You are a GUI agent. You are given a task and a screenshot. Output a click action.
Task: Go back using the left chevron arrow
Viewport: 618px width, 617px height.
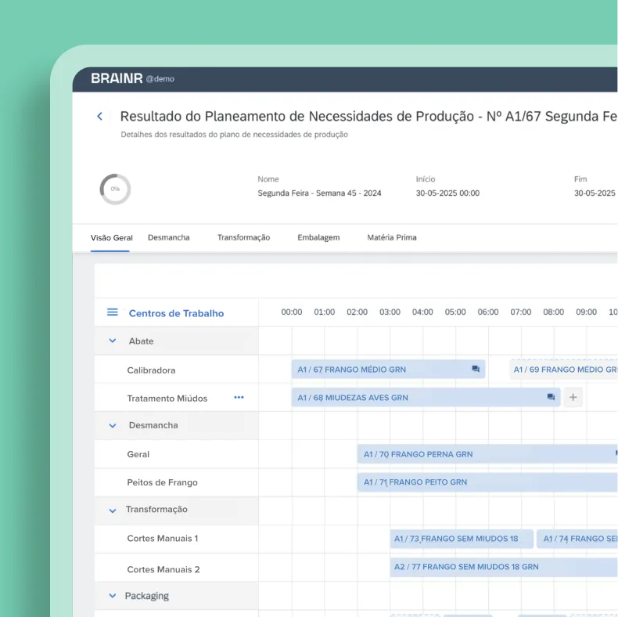coord(99,117)
